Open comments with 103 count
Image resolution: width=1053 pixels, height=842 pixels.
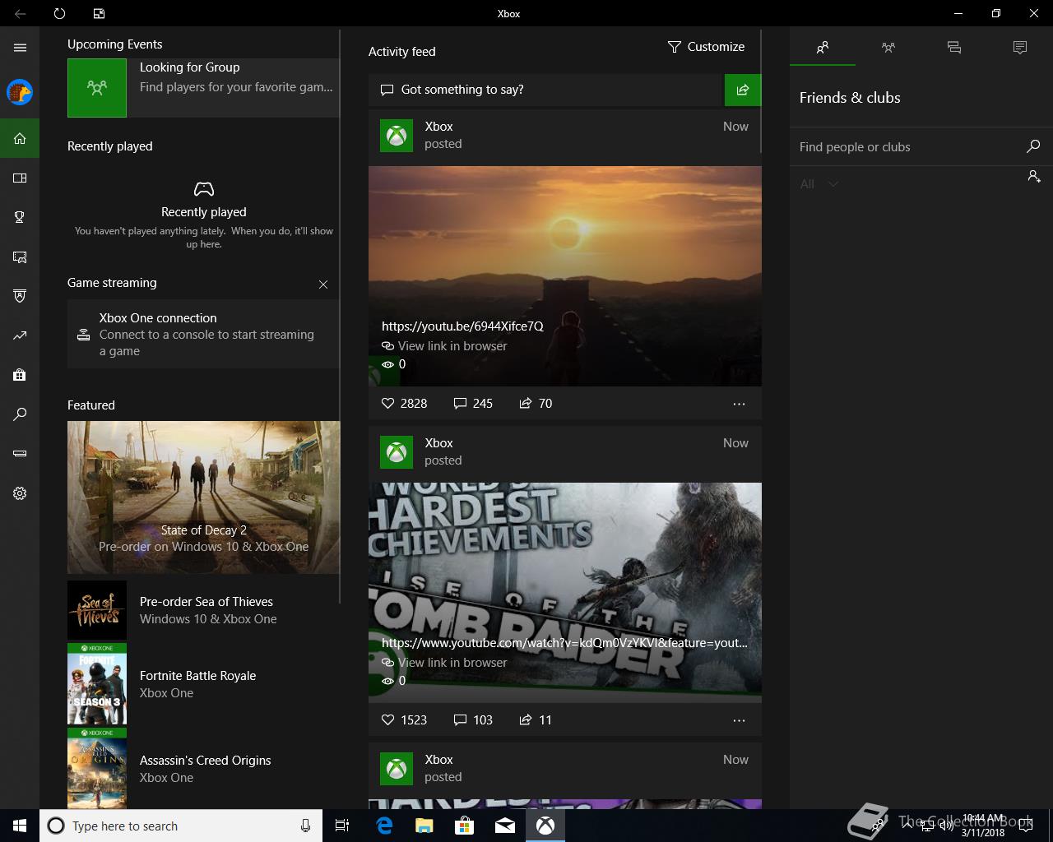[473, 719]
